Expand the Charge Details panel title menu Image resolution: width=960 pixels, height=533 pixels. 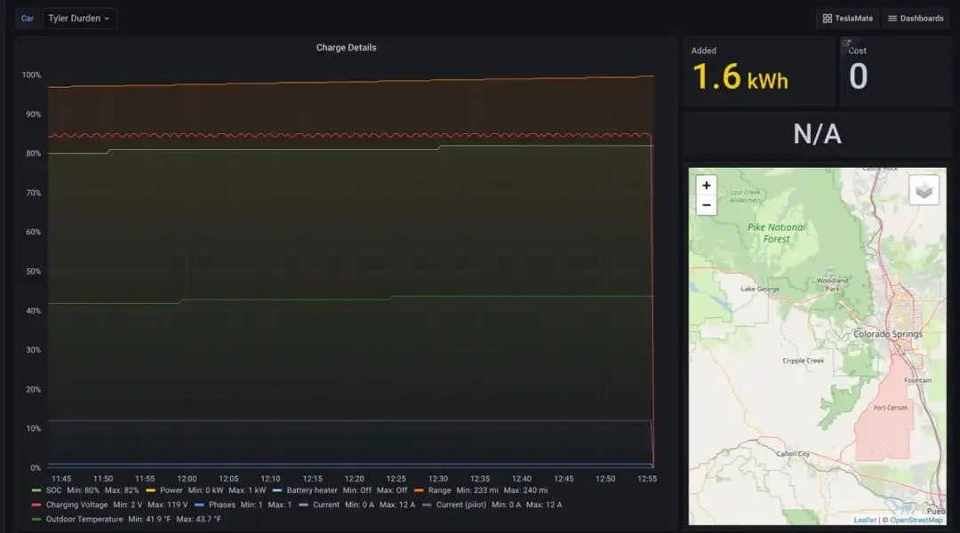[346, 48]
